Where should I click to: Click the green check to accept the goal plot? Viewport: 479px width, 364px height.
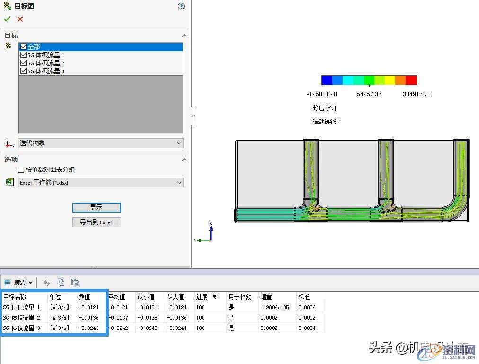pyautogui.click(x=8, y=19)
